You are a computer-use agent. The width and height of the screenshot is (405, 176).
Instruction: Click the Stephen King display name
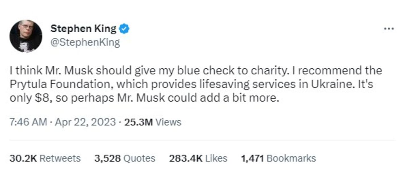(x=83, y=29)
